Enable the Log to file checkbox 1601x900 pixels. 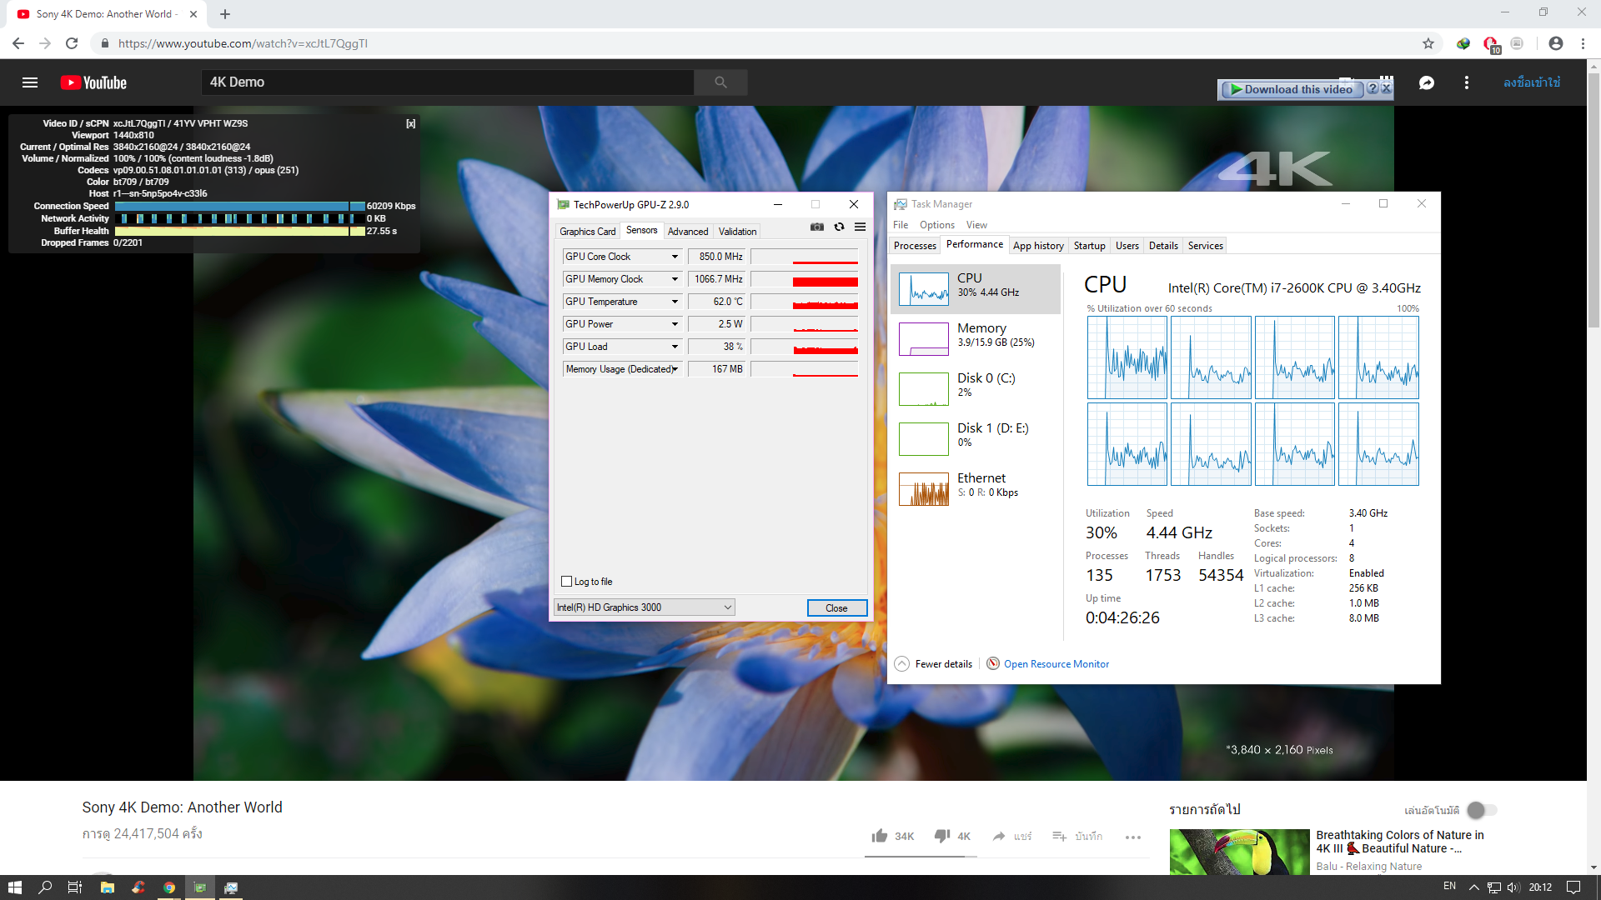coord(567,582)
